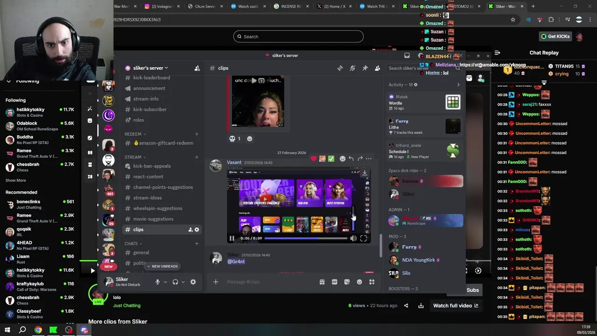
Task: Open pinned messages in clips channel
Action: (365, 68)
